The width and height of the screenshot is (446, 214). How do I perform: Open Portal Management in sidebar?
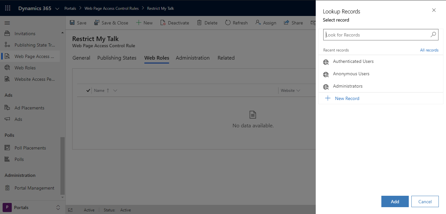point(30,188)
